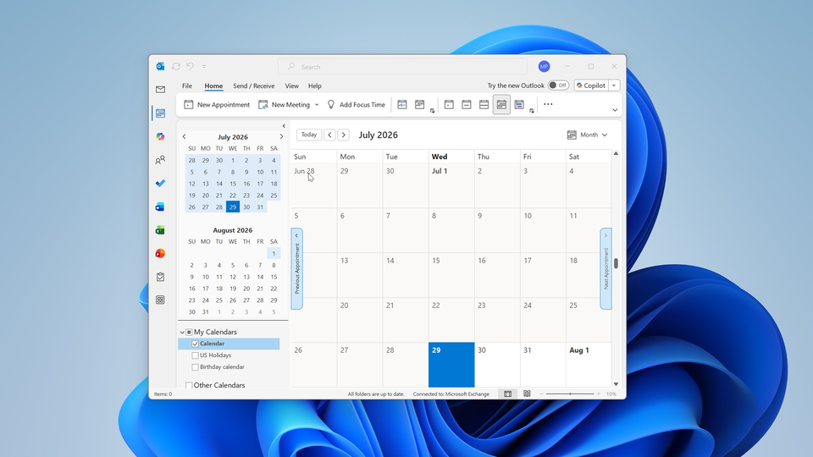Image resolution: width=813 pixels, height=457 pixels.
Task: Collapse the folder pane chevron
Action: coord(284,126)
